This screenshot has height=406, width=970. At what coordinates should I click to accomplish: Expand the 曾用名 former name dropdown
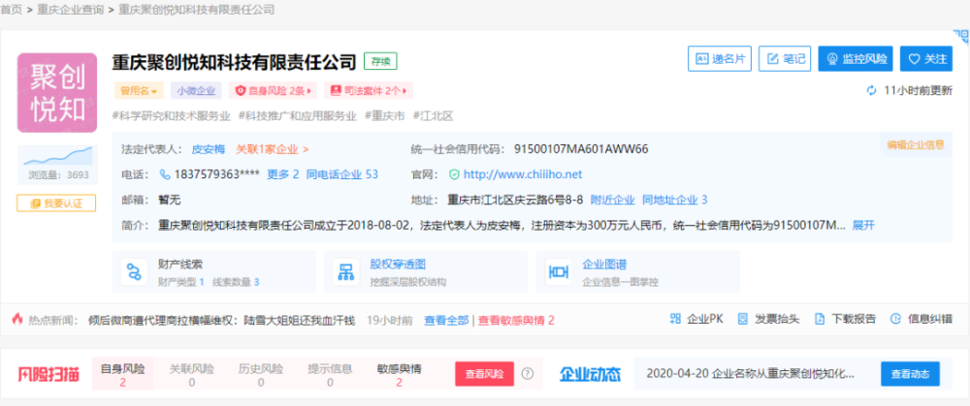(139, 91)
